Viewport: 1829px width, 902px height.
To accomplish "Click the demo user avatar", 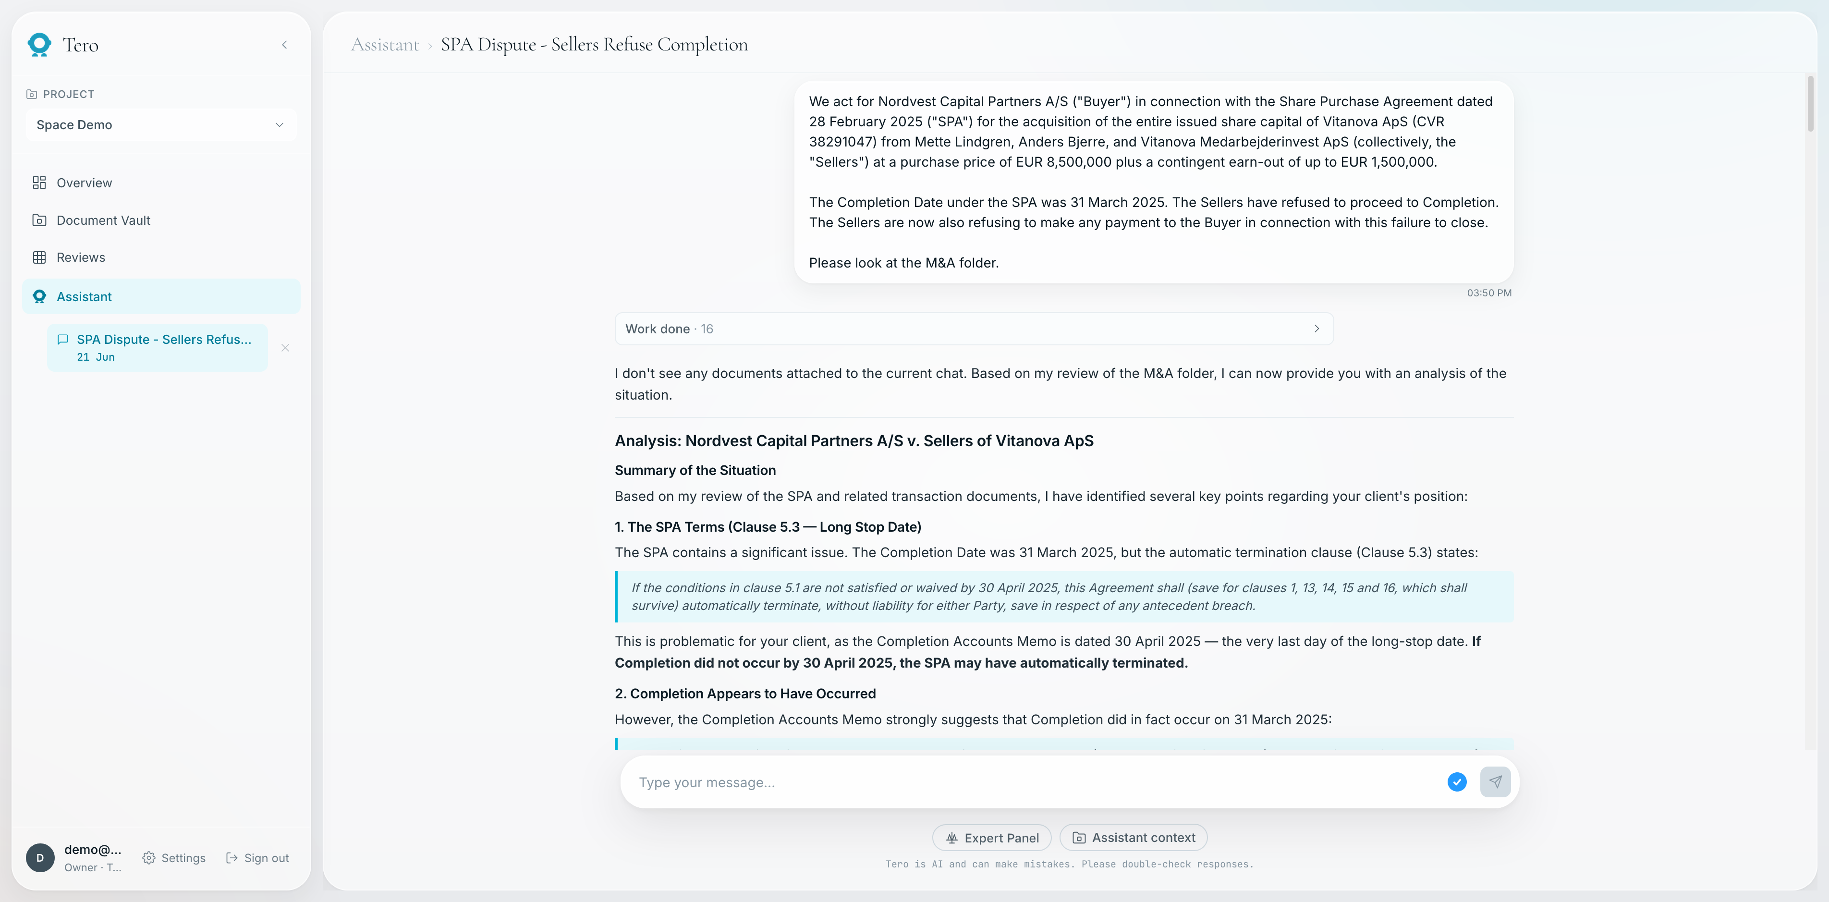I will pos(40,858).
